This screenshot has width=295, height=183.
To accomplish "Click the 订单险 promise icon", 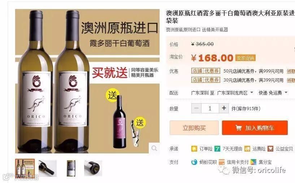I will pos(194,149).
